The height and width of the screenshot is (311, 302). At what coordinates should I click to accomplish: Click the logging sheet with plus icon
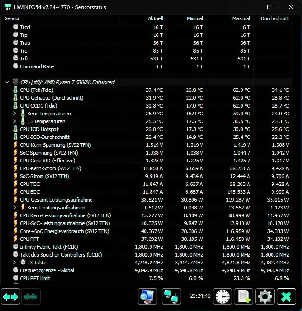(243, 297)
